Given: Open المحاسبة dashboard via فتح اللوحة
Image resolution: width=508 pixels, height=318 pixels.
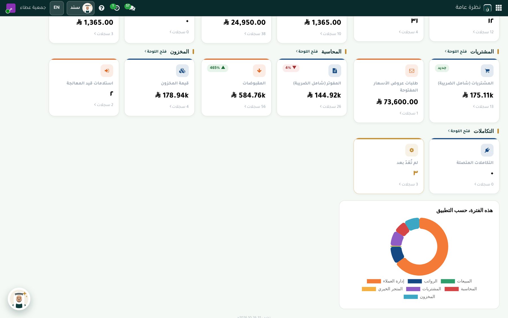Looking at the screenshot, I should coord(307,51).
